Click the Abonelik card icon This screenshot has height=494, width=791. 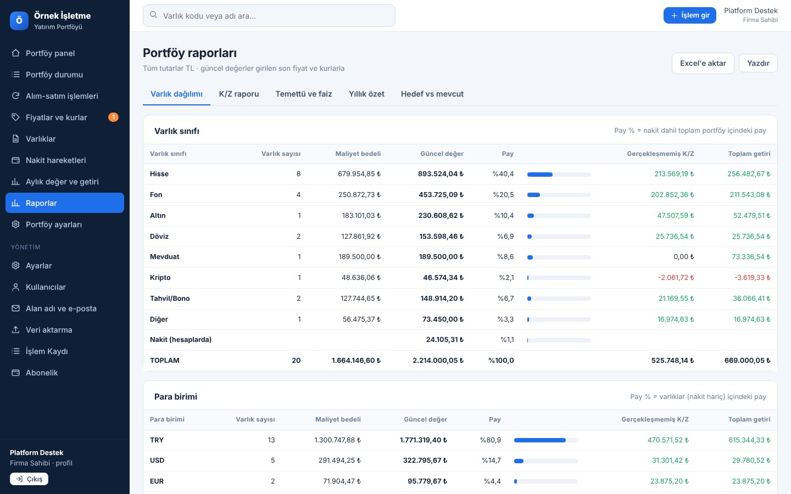pyautogui.click(x=15, y=373)
